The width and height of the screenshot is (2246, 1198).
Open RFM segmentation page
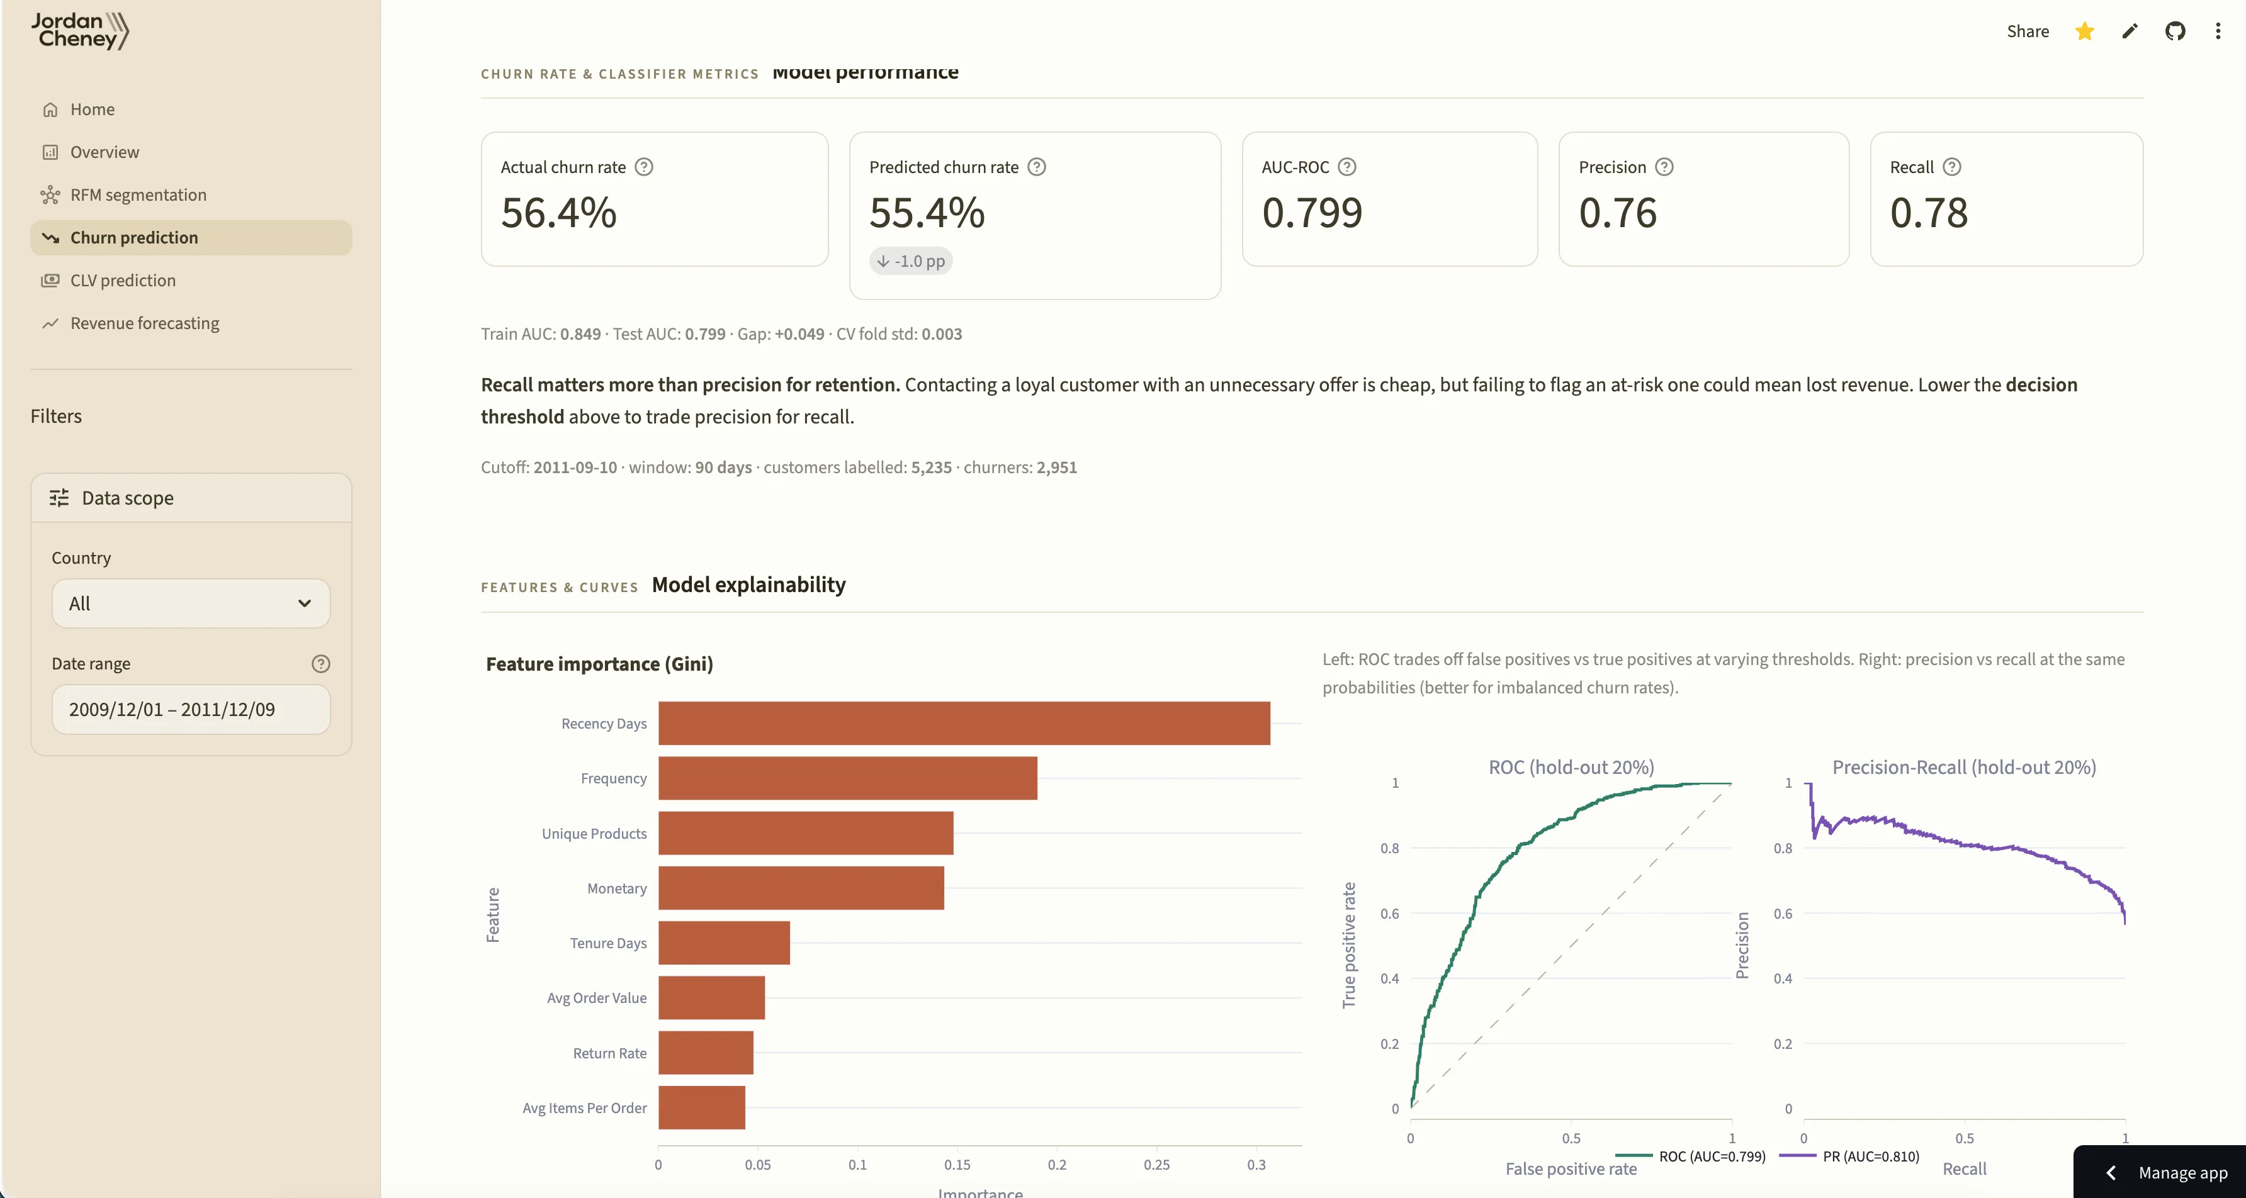191,195
